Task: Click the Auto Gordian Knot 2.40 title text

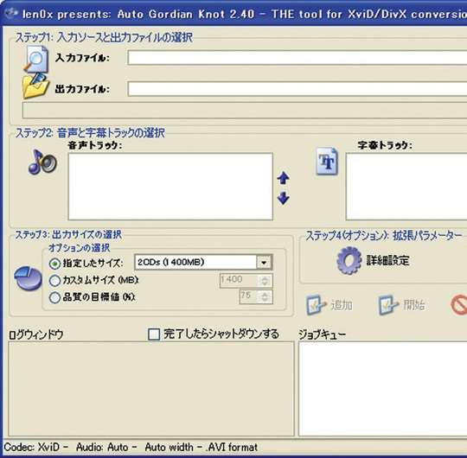Action: [186, 14]
